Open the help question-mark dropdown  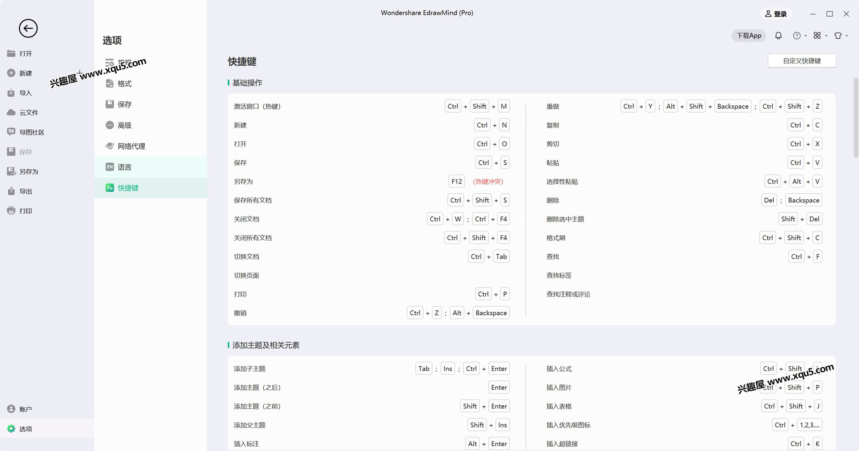[799, 36]
